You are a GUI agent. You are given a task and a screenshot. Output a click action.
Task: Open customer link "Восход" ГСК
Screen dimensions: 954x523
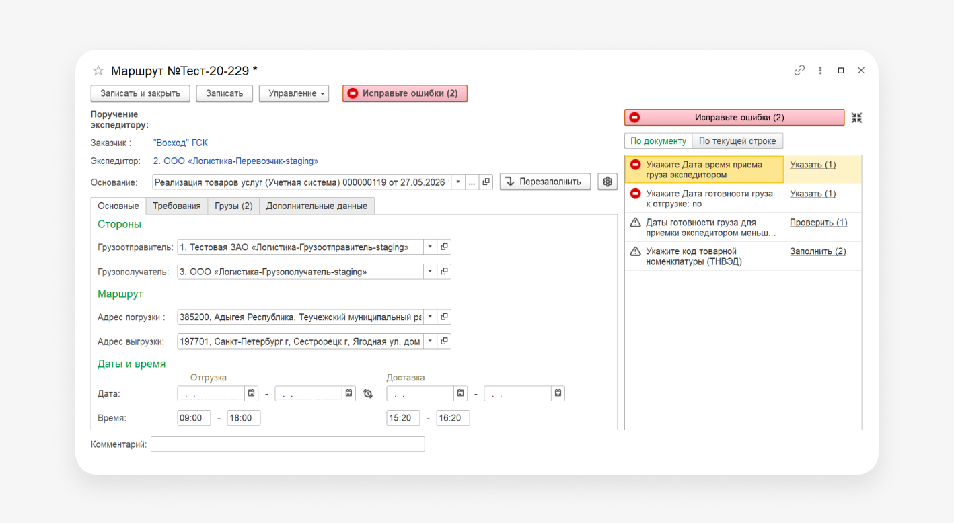click(180, 143)
